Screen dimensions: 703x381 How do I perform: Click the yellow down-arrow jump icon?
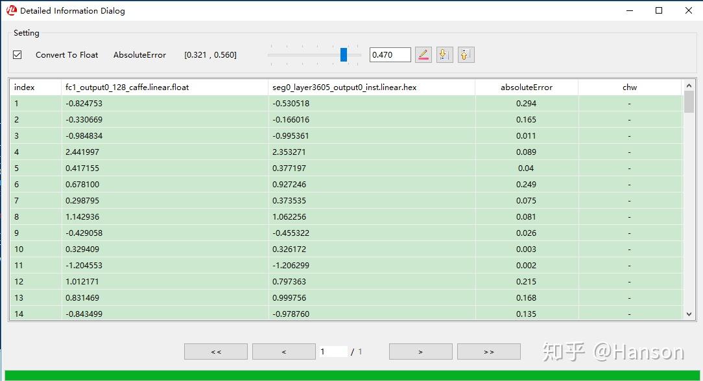coord(444,54)
